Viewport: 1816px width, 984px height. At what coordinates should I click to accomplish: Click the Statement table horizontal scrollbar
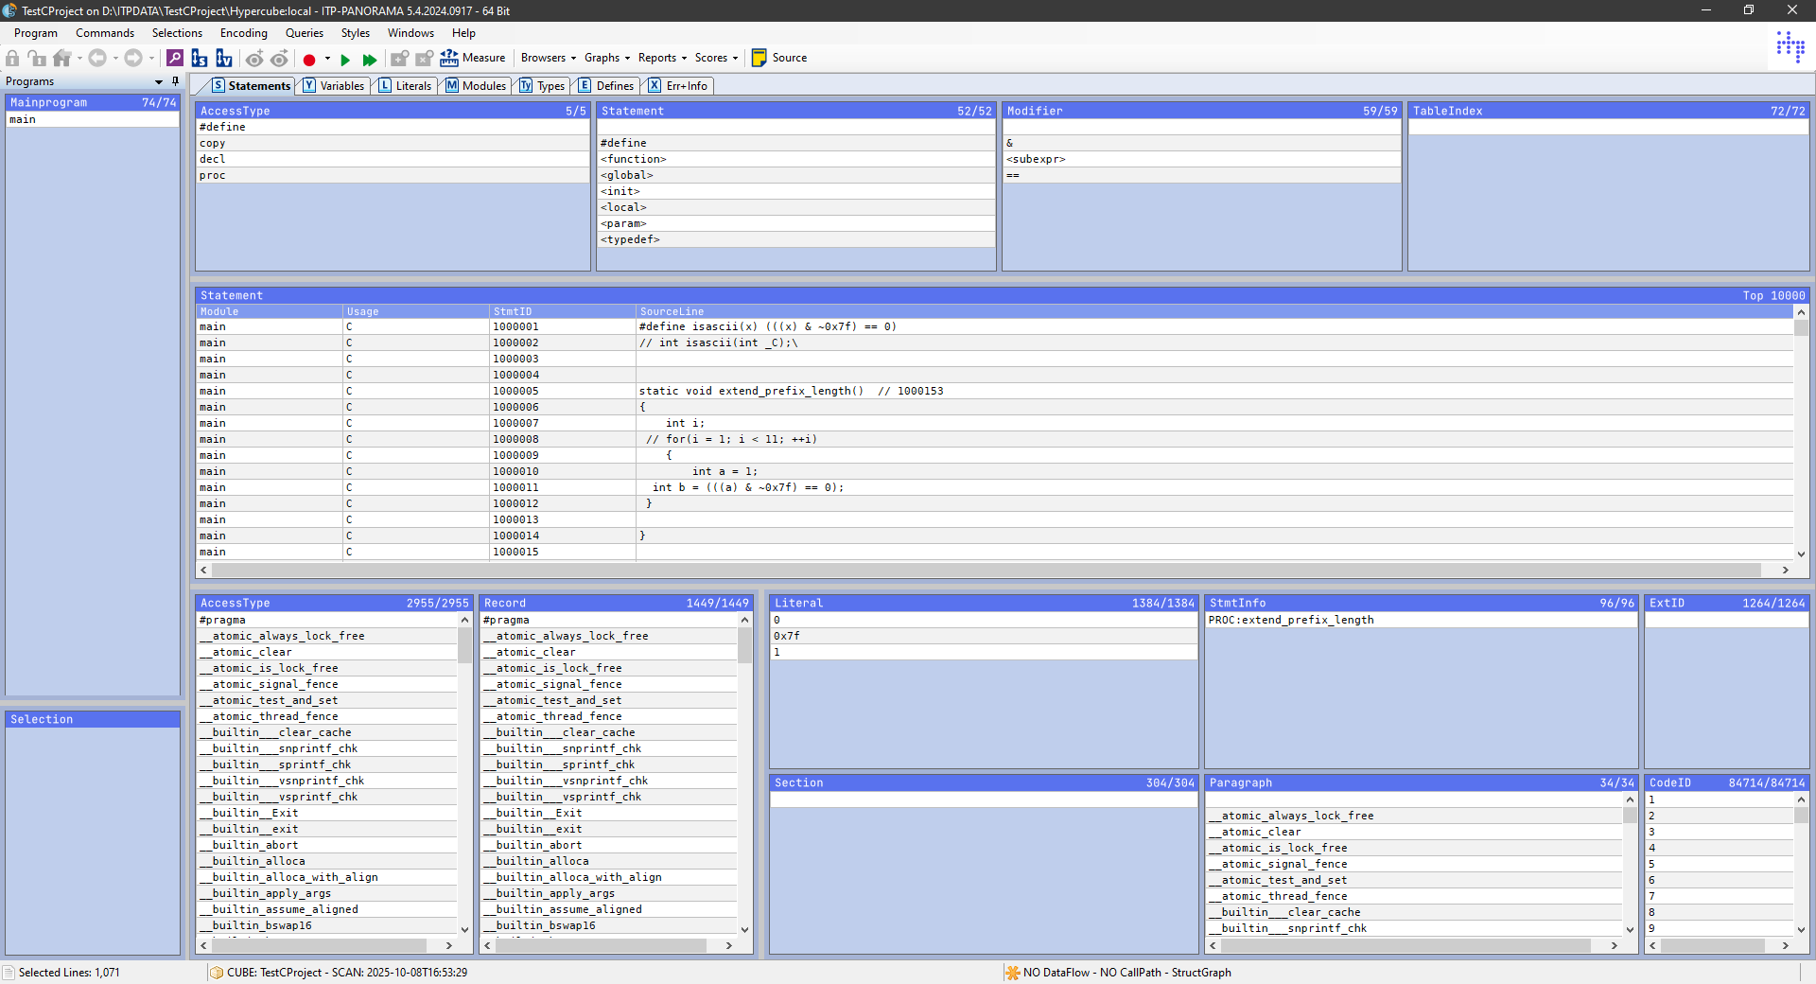click(984, 571)
